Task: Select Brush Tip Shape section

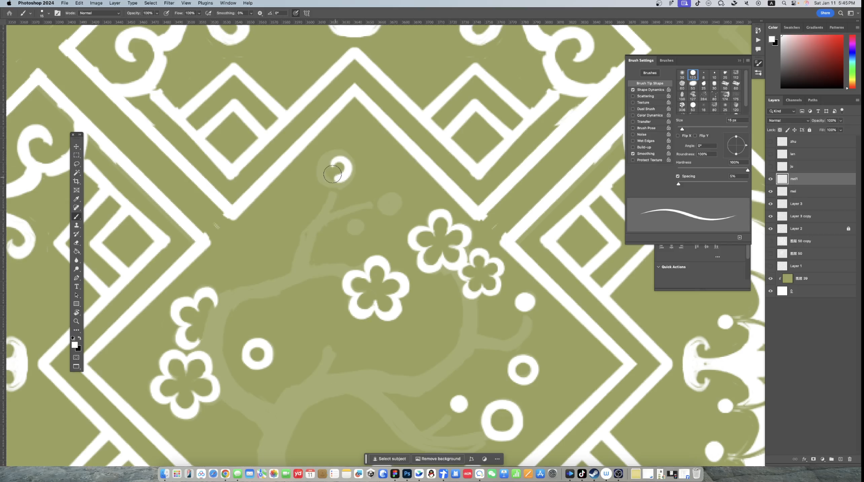Action: pyautogui.click(x=650, y=83)
